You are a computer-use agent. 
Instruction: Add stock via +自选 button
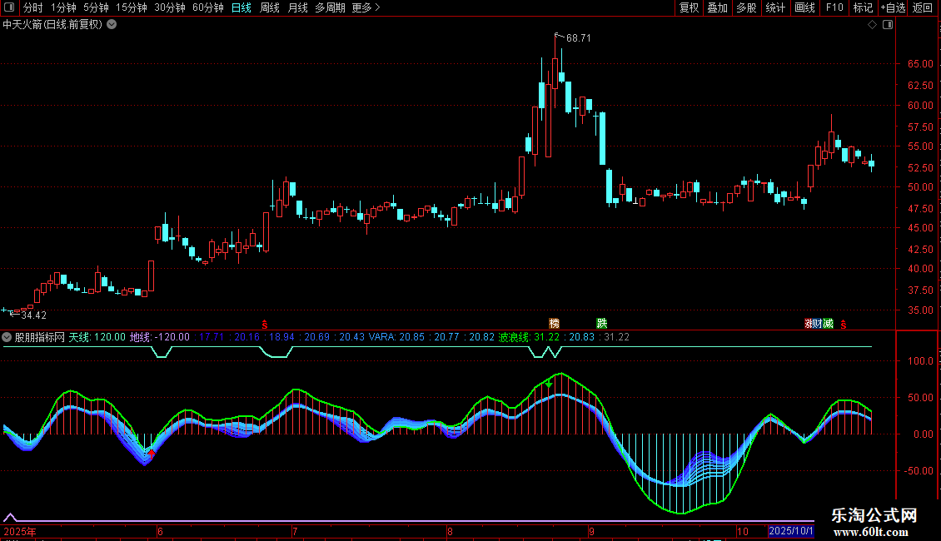(891, 8)
